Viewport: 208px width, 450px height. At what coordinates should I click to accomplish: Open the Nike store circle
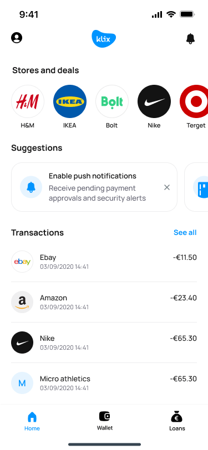click(154, 101)
